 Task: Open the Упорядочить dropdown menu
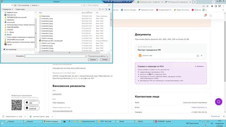tap(8, 9)
